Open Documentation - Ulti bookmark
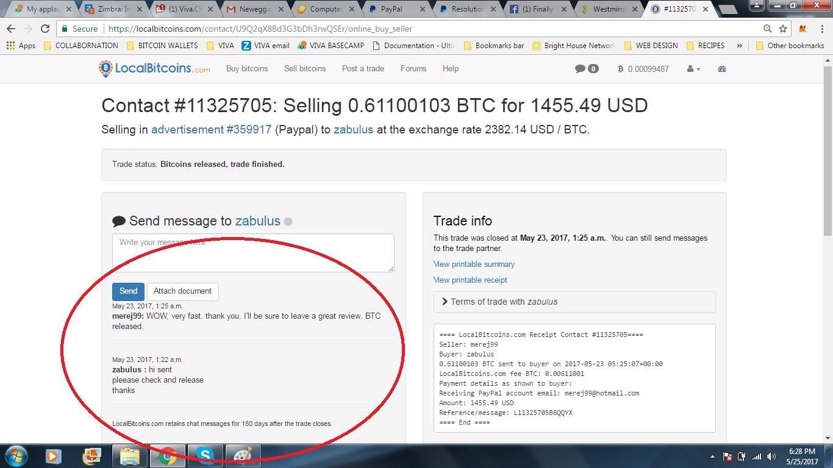The height and width of the screenshot is (468, 833). (x=413, y=46)
